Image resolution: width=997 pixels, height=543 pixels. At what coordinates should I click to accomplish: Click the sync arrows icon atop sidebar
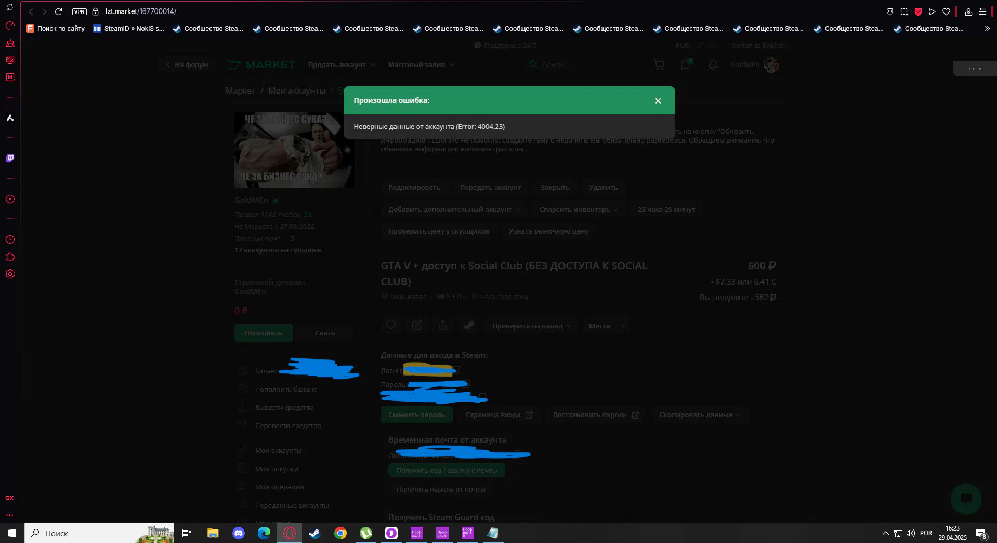click(x=10, y=7)
